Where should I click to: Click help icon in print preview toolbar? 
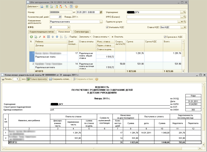[97, 79]
